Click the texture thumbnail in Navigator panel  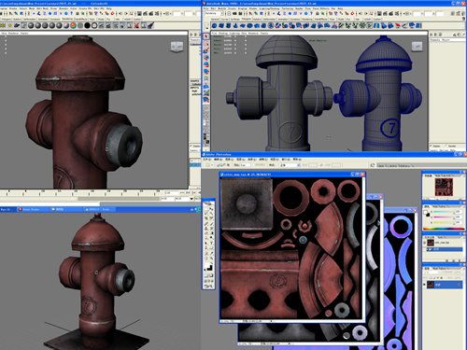tap(444, 187)
